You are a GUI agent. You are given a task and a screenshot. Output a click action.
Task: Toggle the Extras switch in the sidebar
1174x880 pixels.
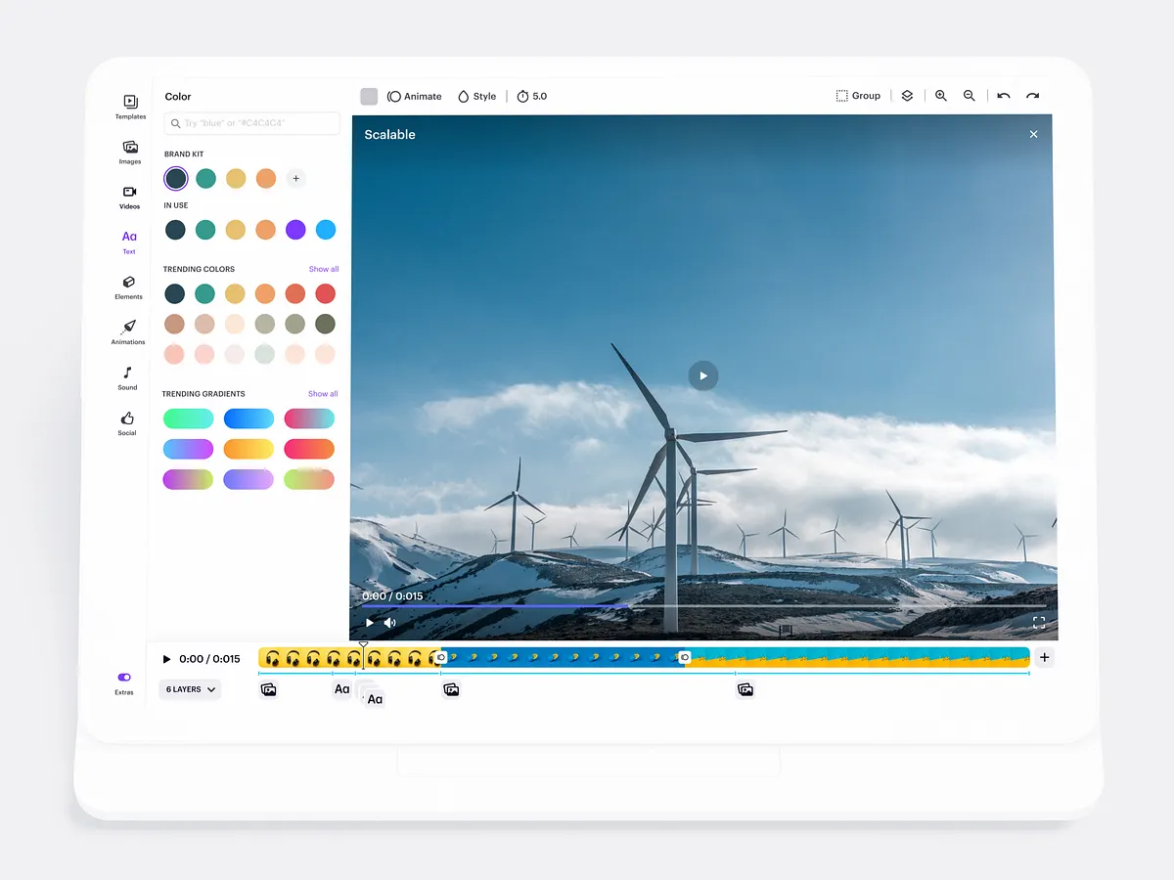pyautogui.click(x=123, y=677)
